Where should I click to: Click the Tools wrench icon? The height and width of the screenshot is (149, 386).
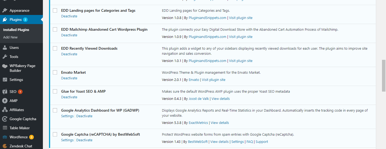(5, 57)
